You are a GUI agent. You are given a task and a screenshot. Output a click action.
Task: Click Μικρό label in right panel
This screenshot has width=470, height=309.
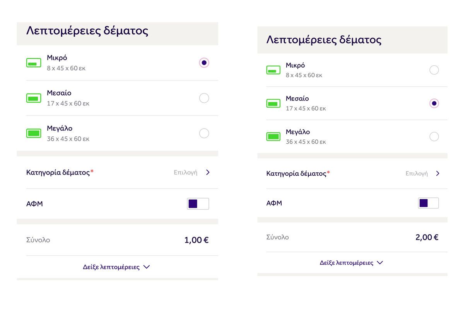pyautogui.click(x=295, y=65)
